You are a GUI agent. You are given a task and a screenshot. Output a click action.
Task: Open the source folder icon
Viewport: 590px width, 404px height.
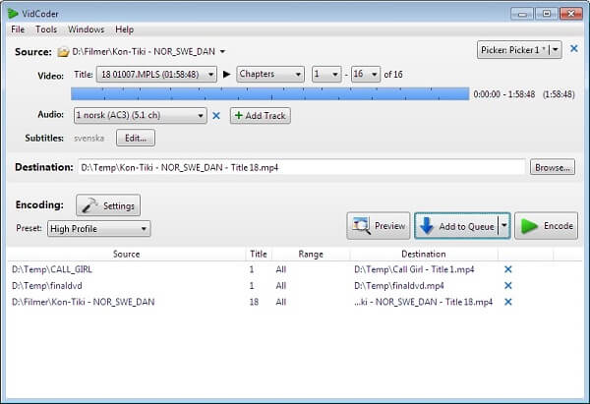[x=63, y=51]
